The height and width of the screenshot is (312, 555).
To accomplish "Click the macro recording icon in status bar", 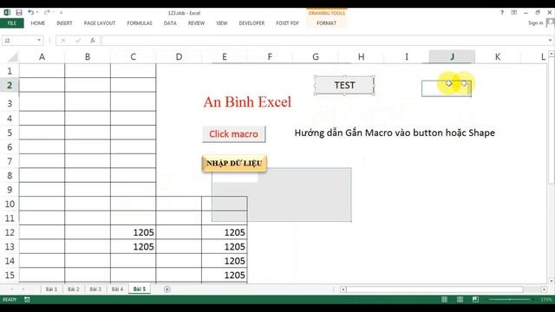I will [x=27, y=300].
